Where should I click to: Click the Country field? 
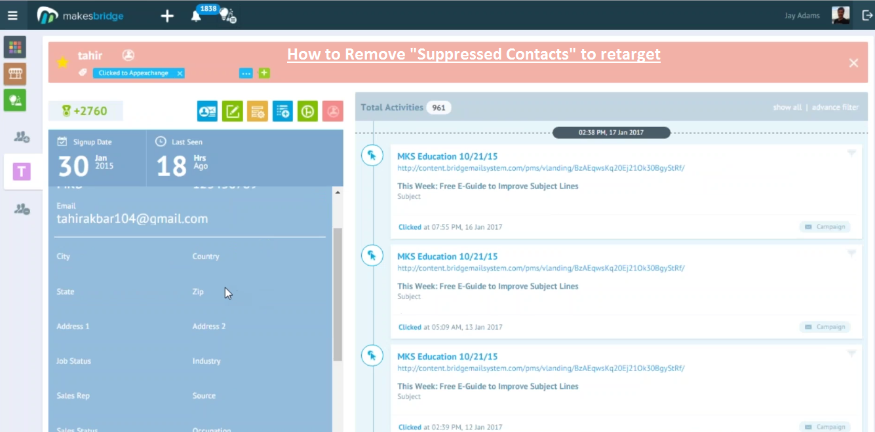point(206,257)
